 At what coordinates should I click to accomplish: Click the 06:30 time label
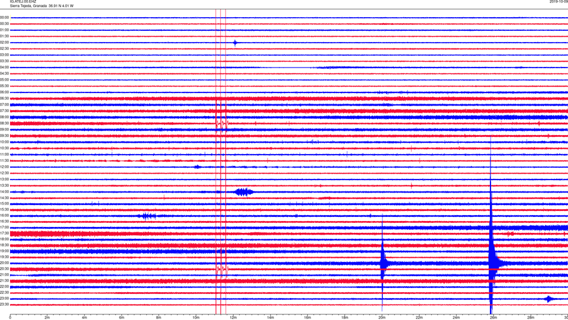(5, 98)
